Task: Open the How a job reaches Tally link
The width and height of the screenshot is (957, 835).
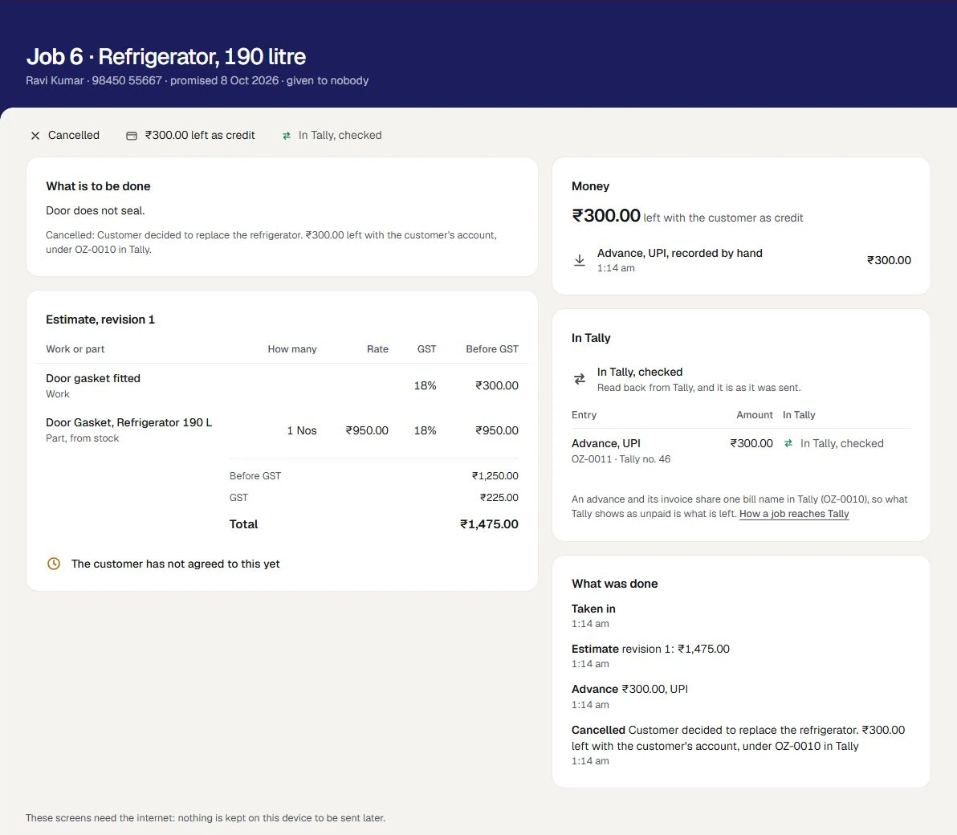Action: pos(794,514)
